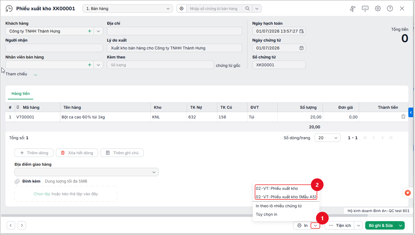Click the TK Nợ 632 cell
Image resolution: width=415 pixels, height=235 pixels.
(202, 117)
